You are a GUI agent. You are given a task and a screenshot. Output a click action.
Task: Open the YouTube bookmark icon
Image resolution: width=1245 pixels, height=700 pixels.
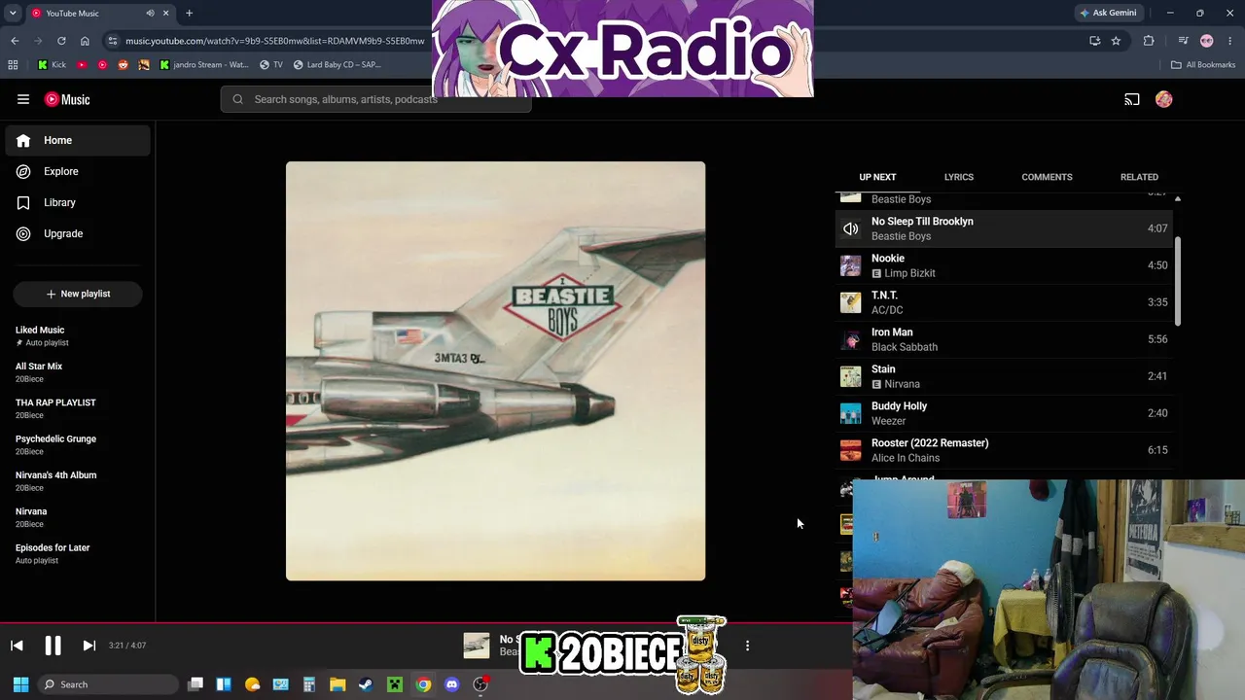point(82,65)
